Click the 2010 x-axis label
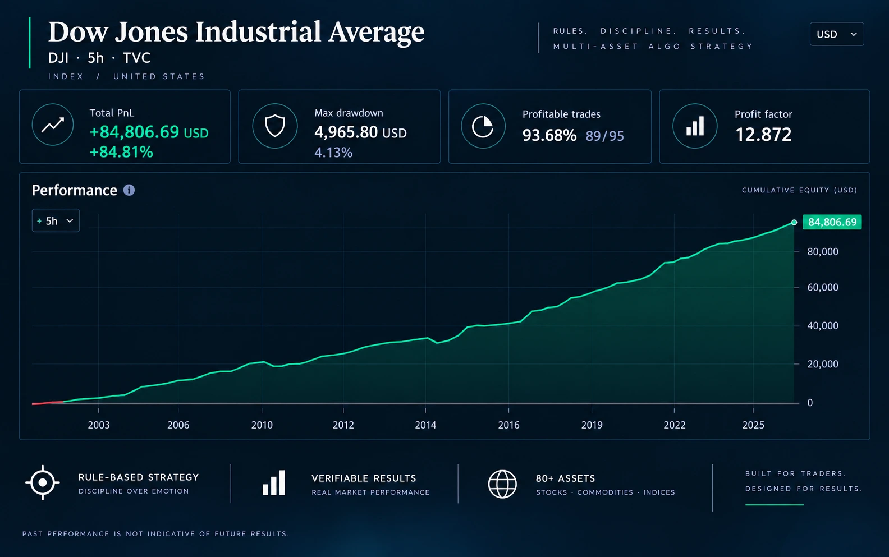The height and width of the screenshot is (557, 889). tap(262, 425)
